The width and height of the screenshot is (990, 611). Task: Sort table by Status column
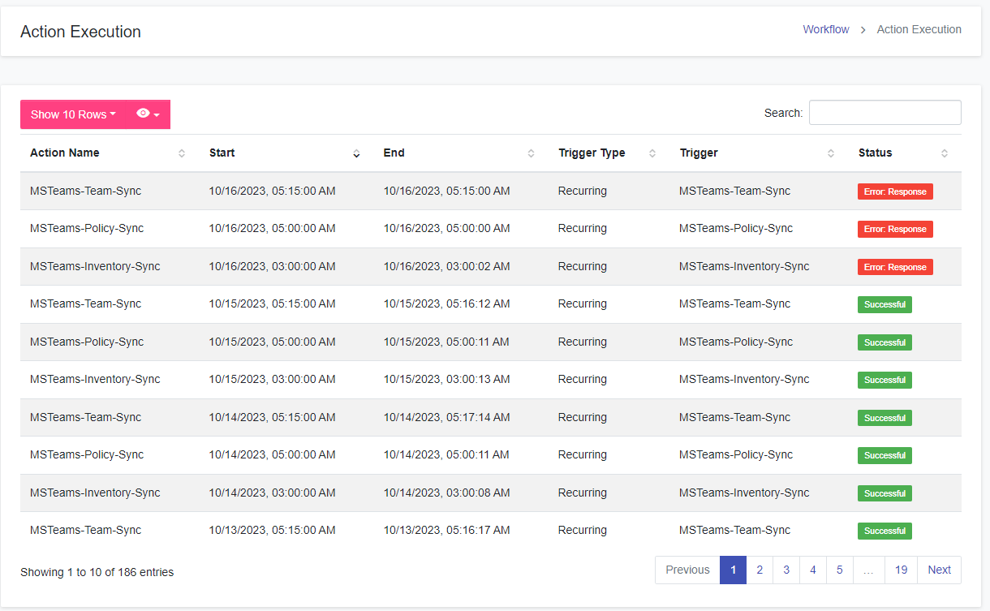tap(905, 153)
